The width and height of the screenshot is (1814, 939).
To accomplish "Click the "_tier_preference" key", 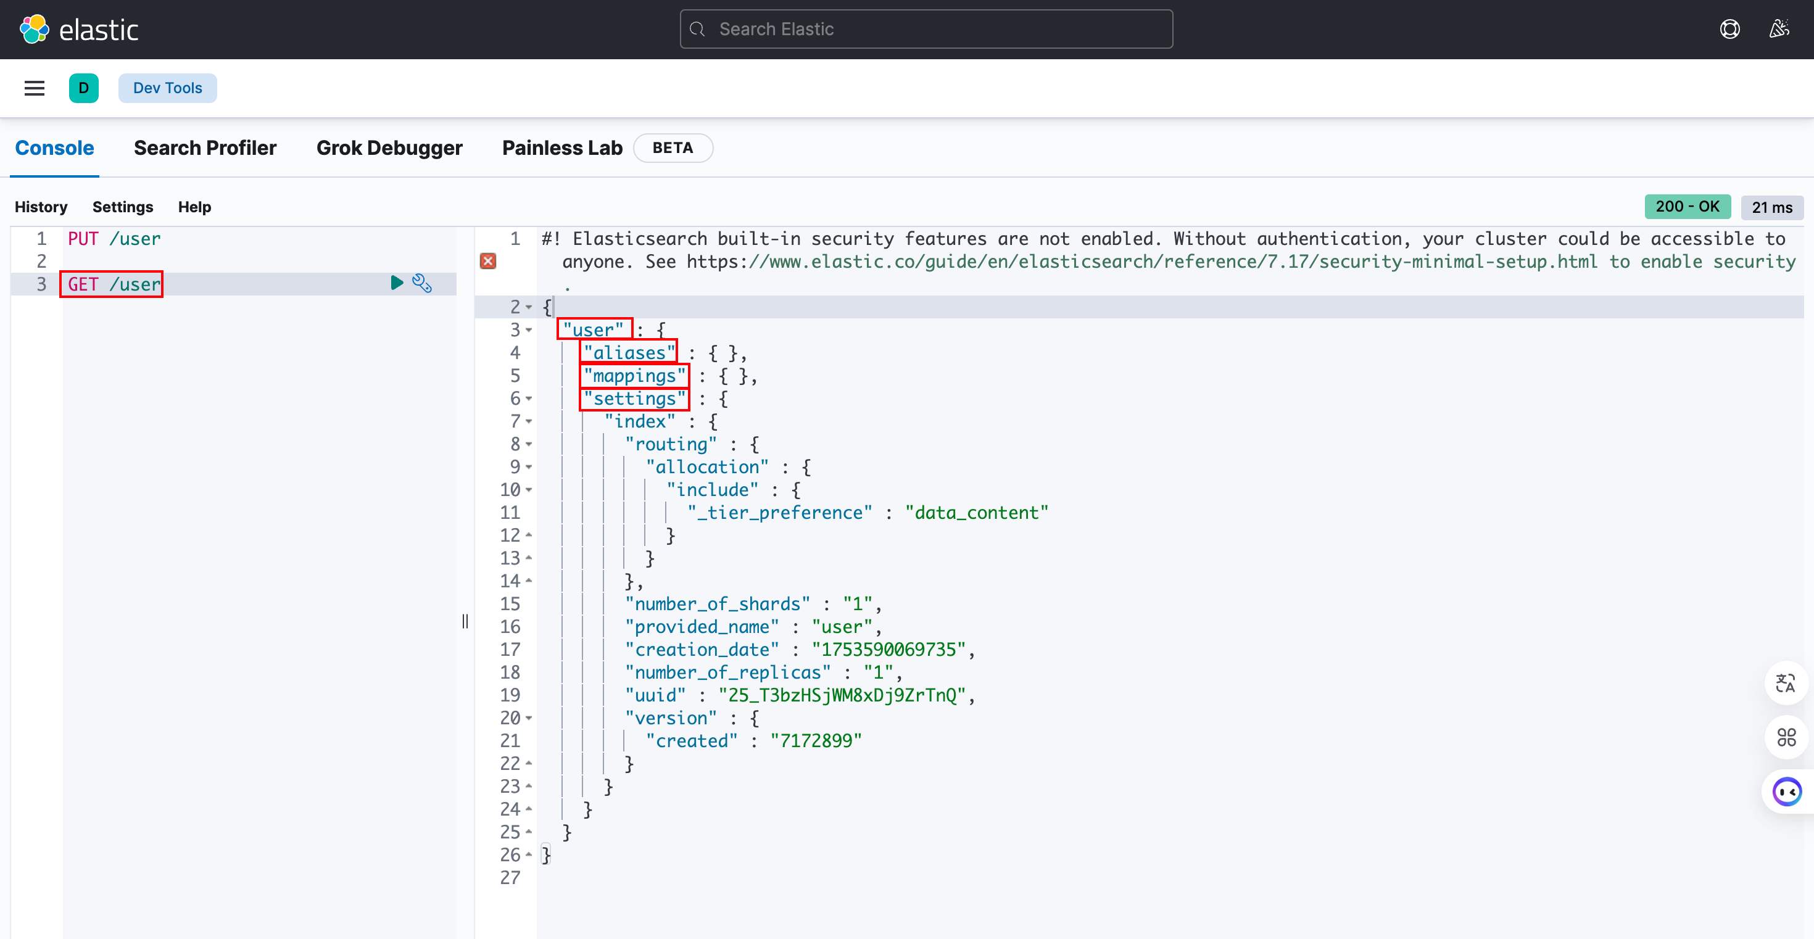I will pos(779,513).
